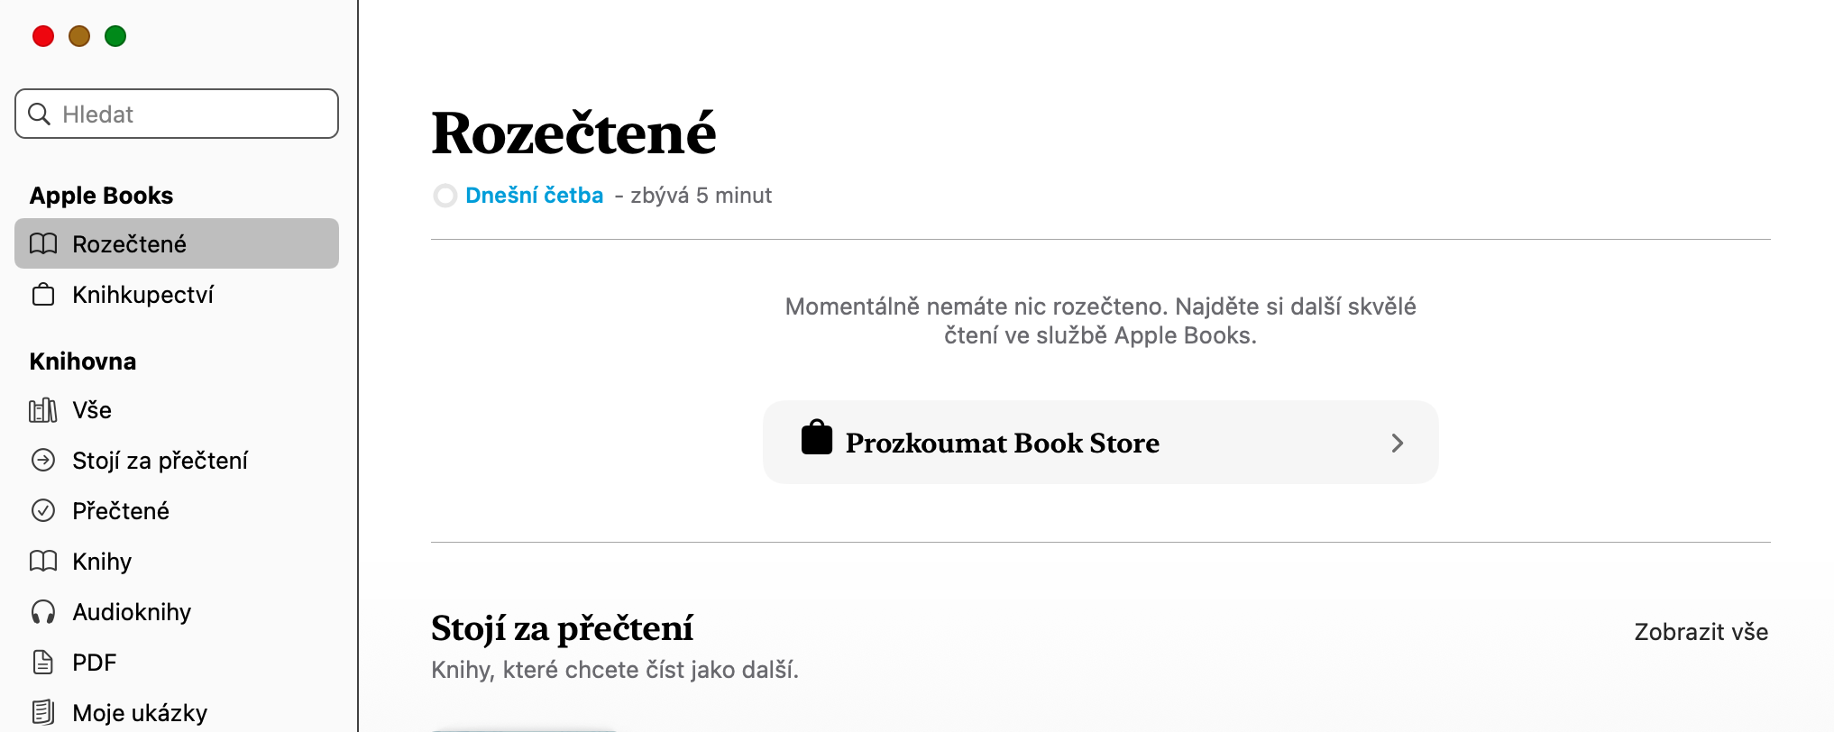
Task: Click the search magnifier icon
Action: [40, 114]
